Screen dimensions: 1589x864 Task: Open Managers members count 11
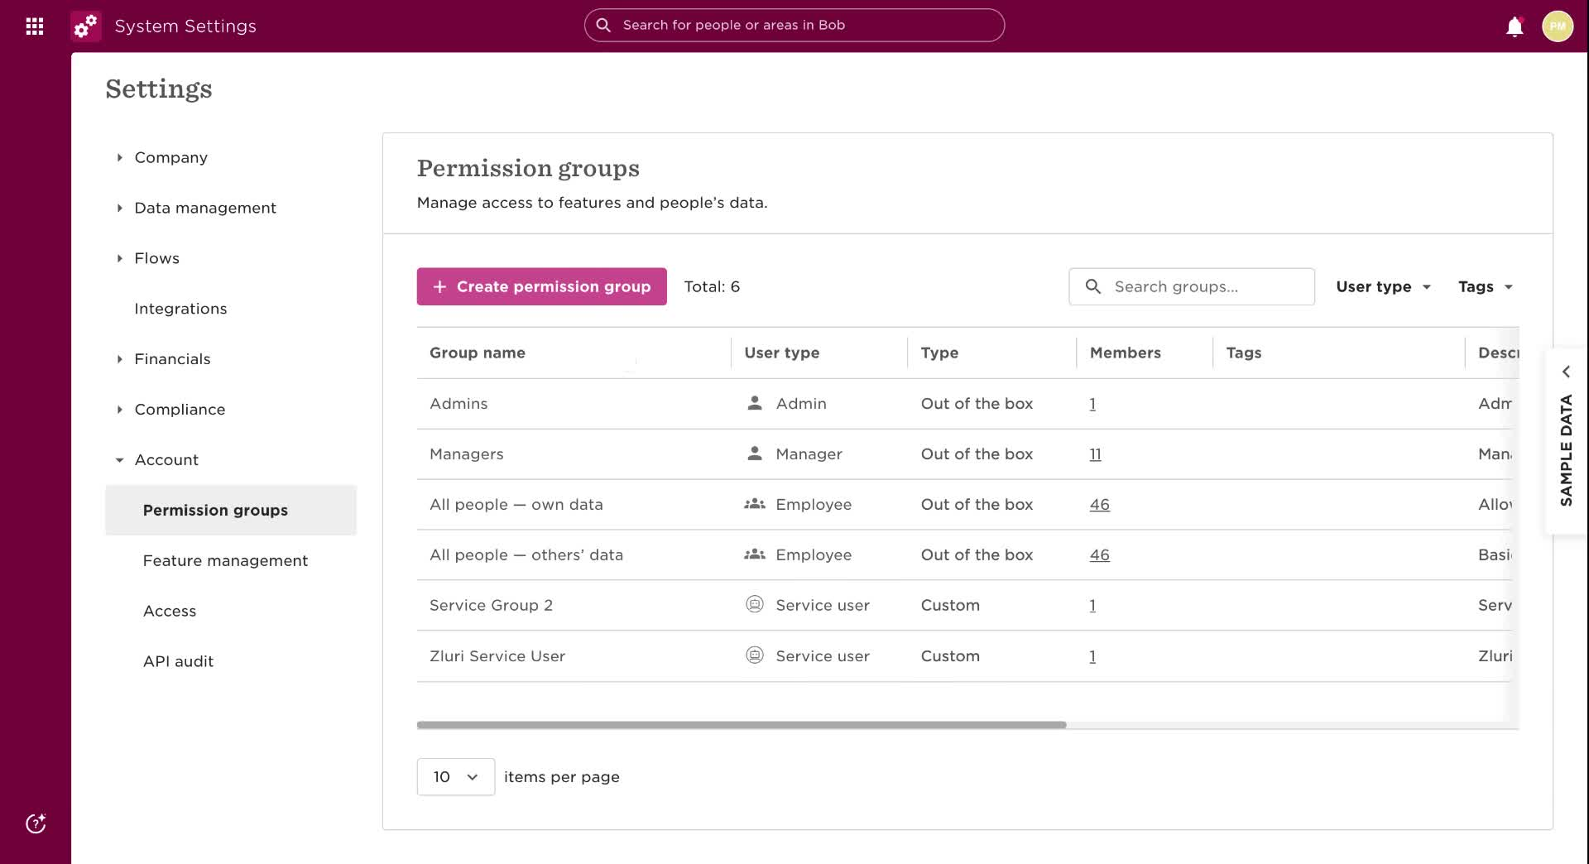pyautogui.click(x=1095, y=454)
